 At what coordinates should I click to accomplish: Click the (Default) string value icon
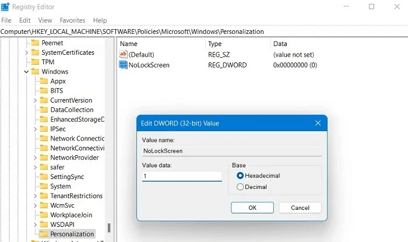click(x=123, y=54)
